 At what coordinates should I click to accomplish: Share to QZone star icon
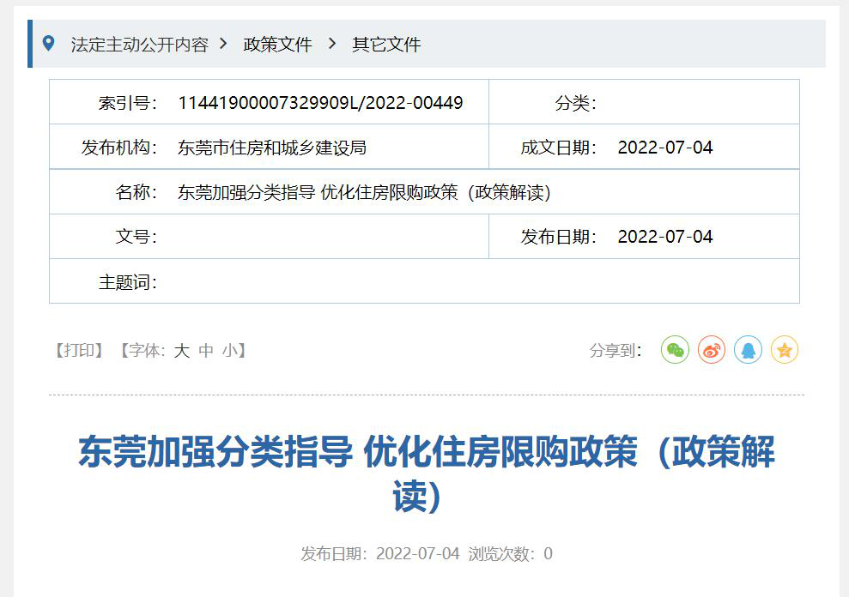785,350
